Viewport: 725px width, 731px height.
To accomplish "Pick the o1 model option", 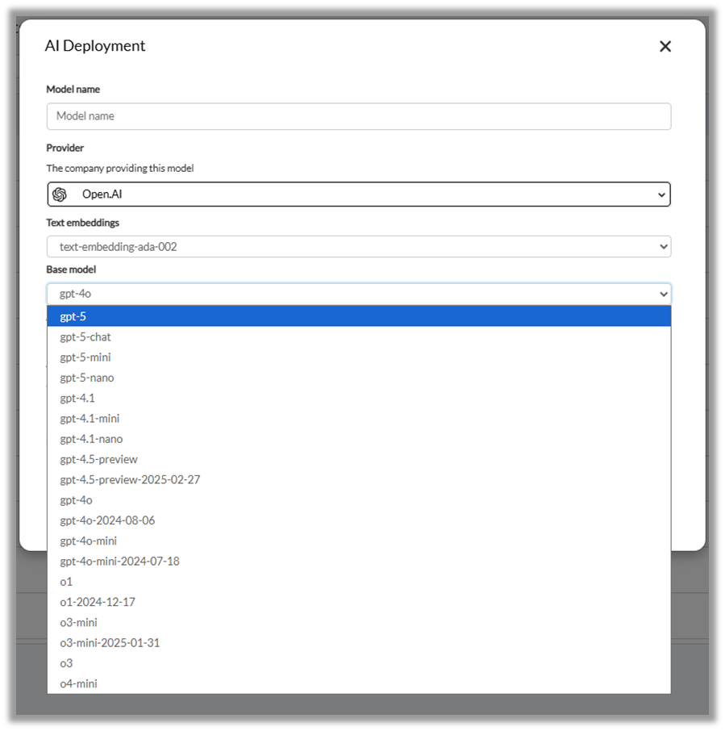I will (359, 582).
